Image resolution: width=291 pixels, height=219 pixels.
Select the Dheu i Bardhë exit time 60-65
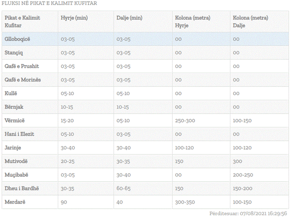123,188
